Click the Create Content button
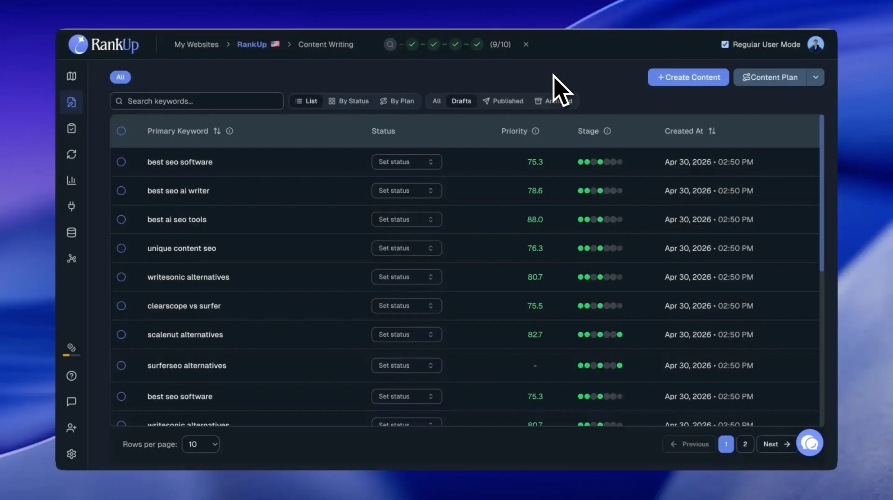The image size is (893, 500). pyautogui.click(x=688, y=77)
